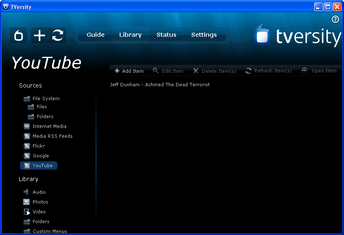Click the Open Item label
344x235 pixels.
point(324,71)
